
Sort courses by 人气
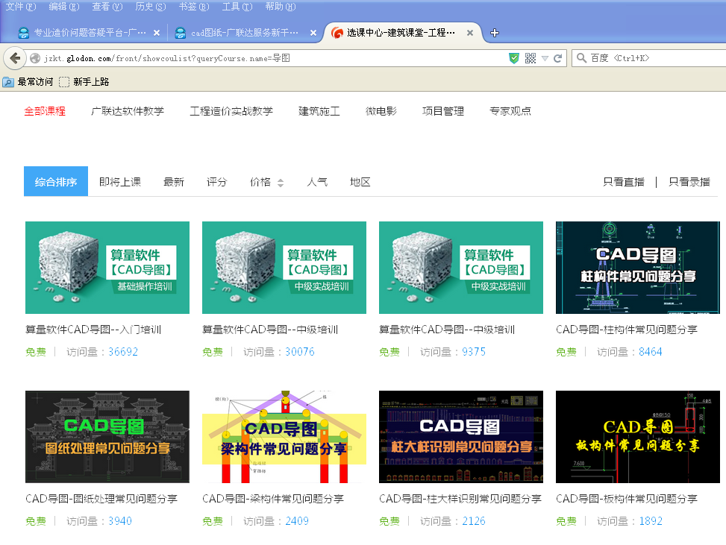(317, 182)
